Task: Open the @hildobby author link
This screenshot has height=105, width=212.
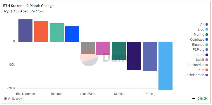Action: point(15,99)
